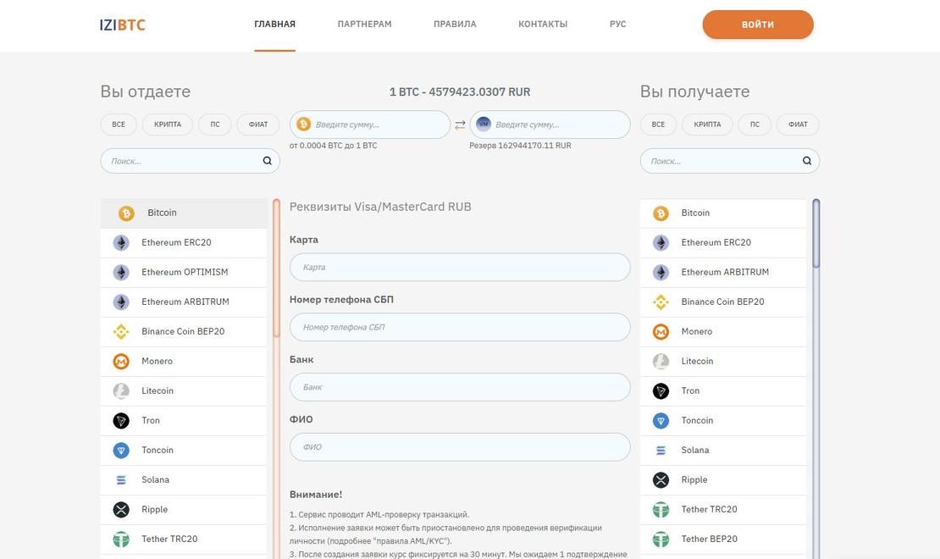Click the IZIBTC logo
The width and height of the screenshot is (940, 559).
point(123,25)
